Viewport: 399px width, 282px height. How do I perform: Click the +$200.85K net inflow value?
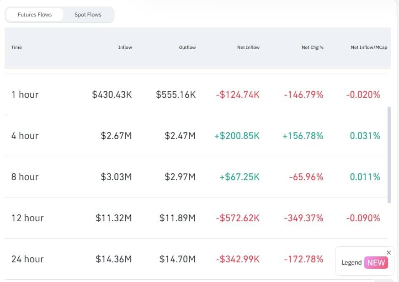point(237,136)
